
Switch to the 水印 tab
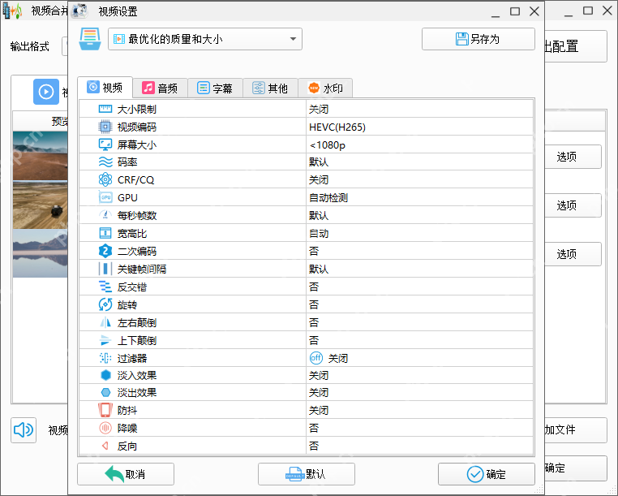tap(325, 88)
